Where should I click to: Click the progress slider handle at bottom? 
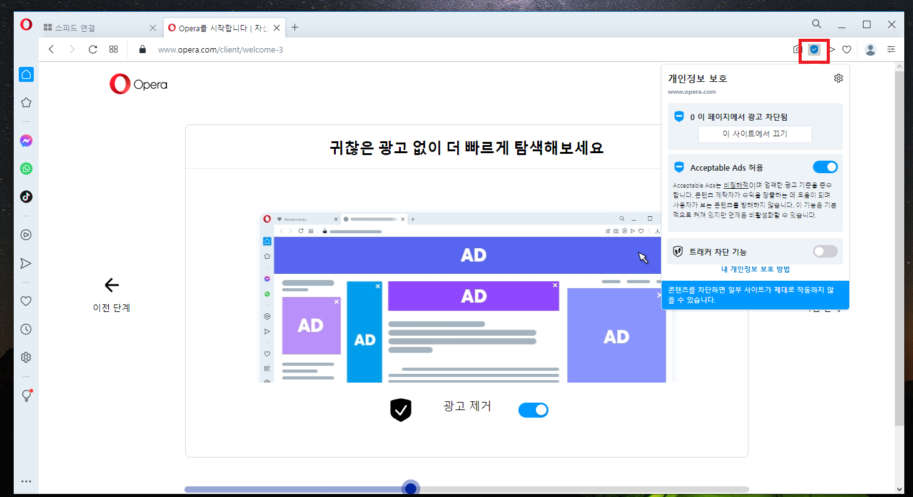(410, 488)
